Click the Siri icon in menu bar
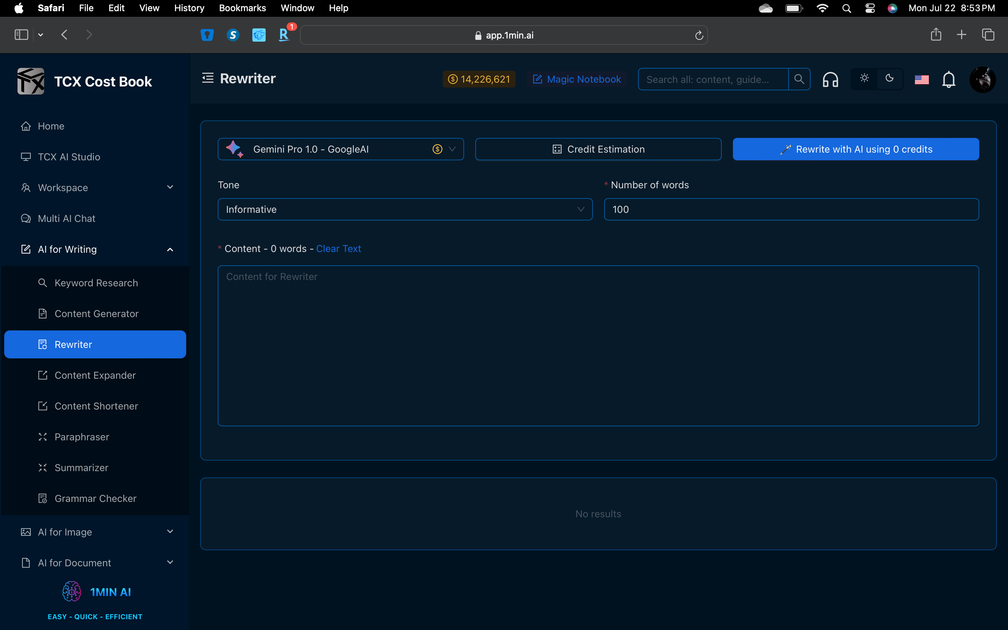1008x630 pixels. click(892, 8)
